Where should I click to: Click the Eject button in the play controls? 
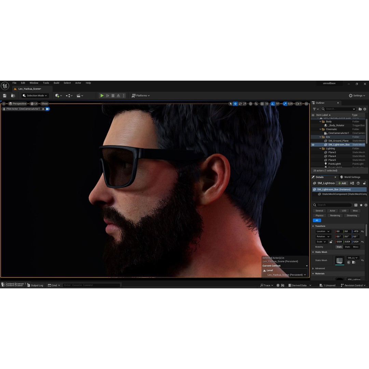(x=118, y=96)
